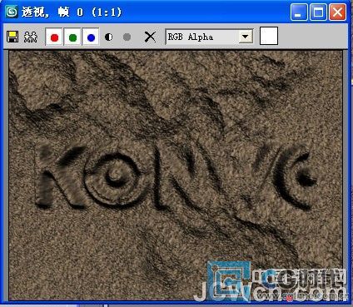Close the rendered frame window
The height and width of the screenshot is (307, 353).
(x=337, y=12)
